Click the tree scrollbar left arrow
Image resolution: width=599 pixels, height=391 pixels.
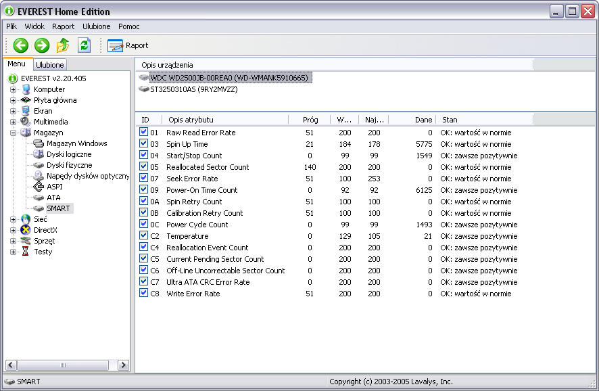11,365
